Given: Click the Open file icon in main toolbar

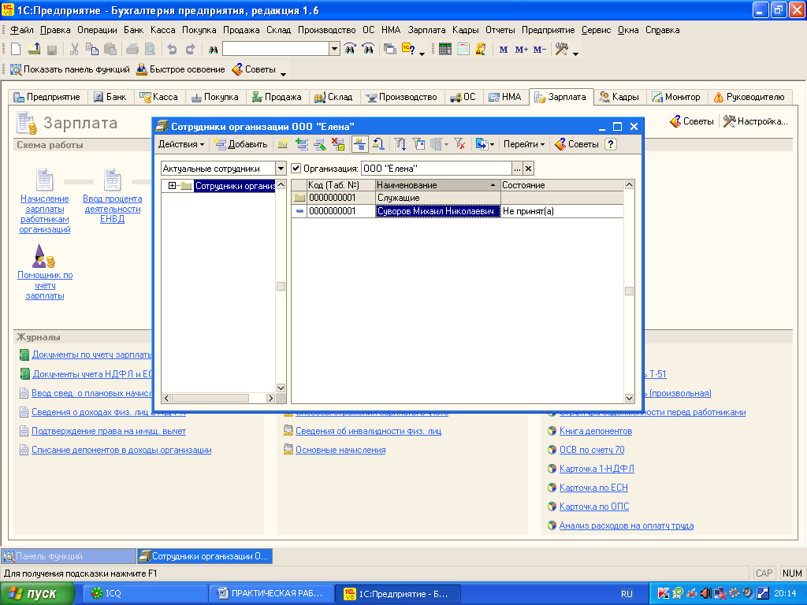Looking at the screenshot, I should (34, 50).
